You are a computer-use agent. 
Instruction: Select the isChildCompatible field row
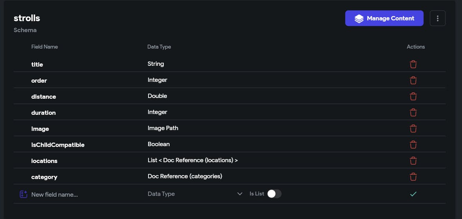coord(58,145)
